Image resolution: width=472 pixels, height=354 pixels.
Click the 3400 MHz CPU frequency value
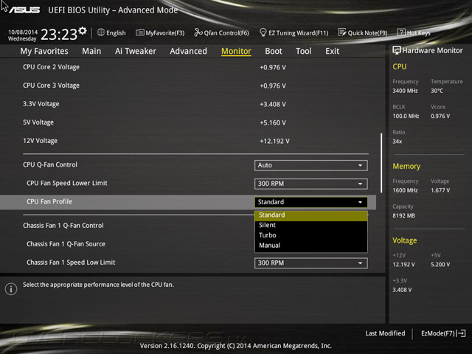tap(405, 91)
